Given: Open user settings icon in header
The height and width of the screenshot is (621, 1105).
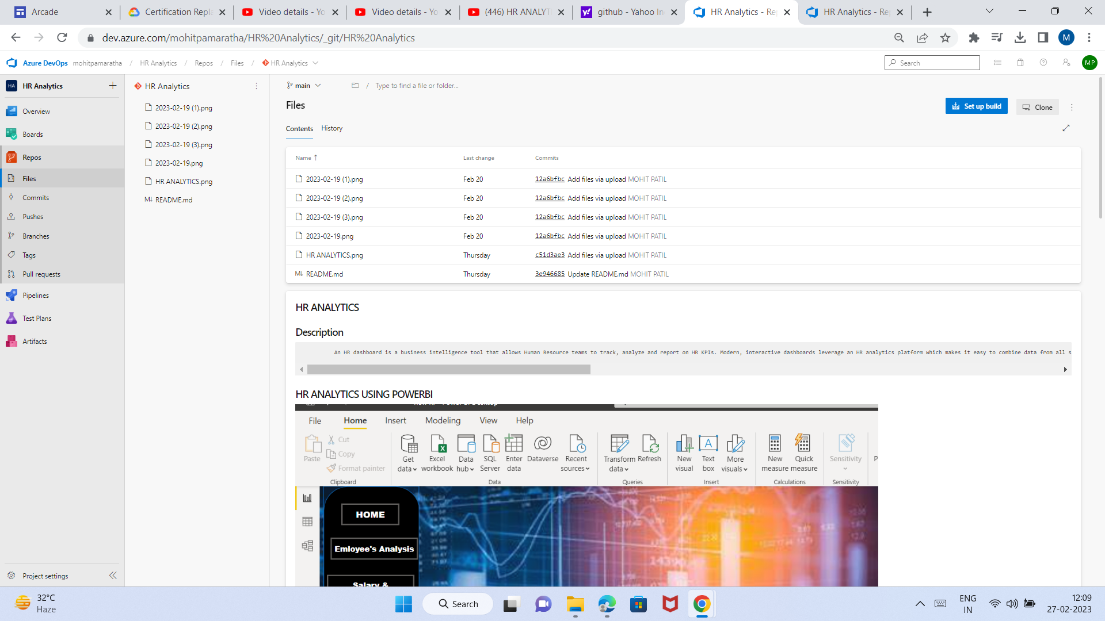Looking at the screenshot, I should (x=1066, y=63).
